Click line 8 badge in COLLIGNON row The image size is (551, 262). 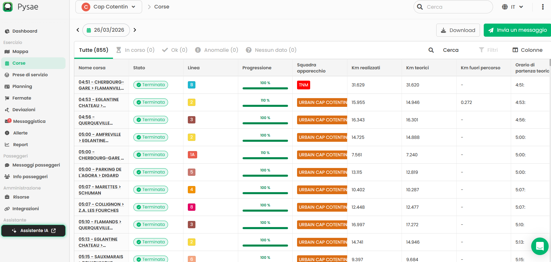(x=192, y=207)
